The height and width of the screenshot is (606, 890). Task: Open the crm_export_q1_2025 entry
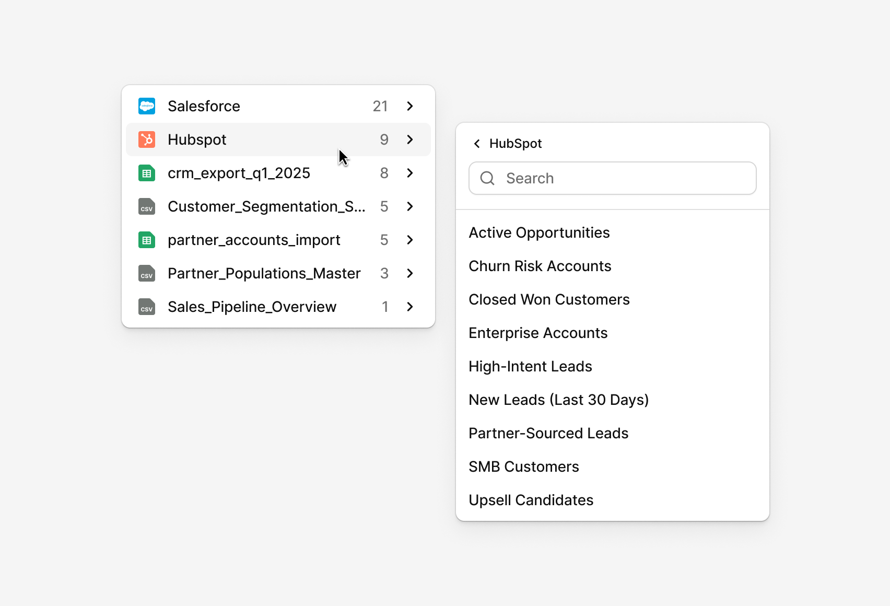coord(278,173)
